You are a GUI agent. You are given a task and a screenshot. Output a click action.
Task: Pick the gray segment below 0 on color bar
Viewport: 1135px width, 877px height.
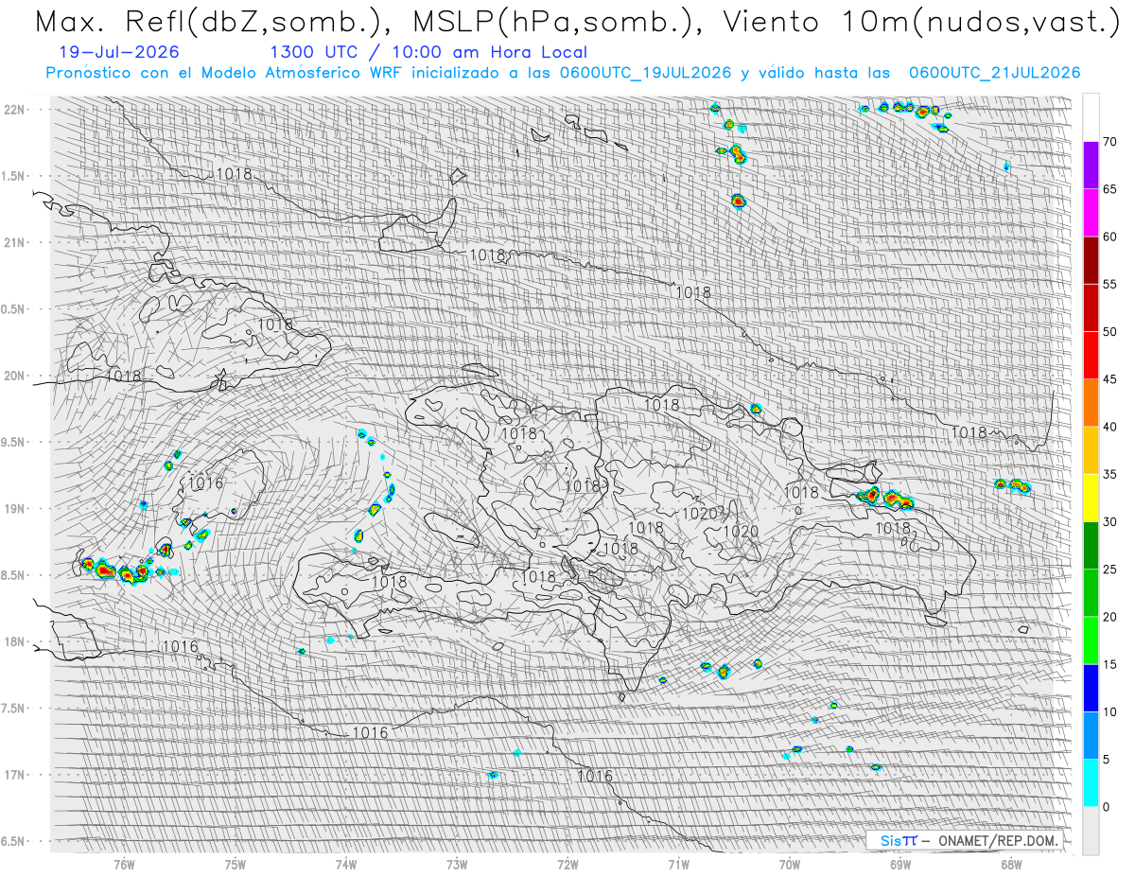point(1091,830)
